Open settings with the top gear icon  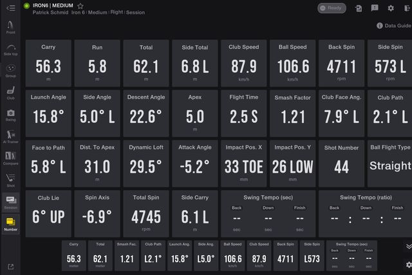pos(391,8)
